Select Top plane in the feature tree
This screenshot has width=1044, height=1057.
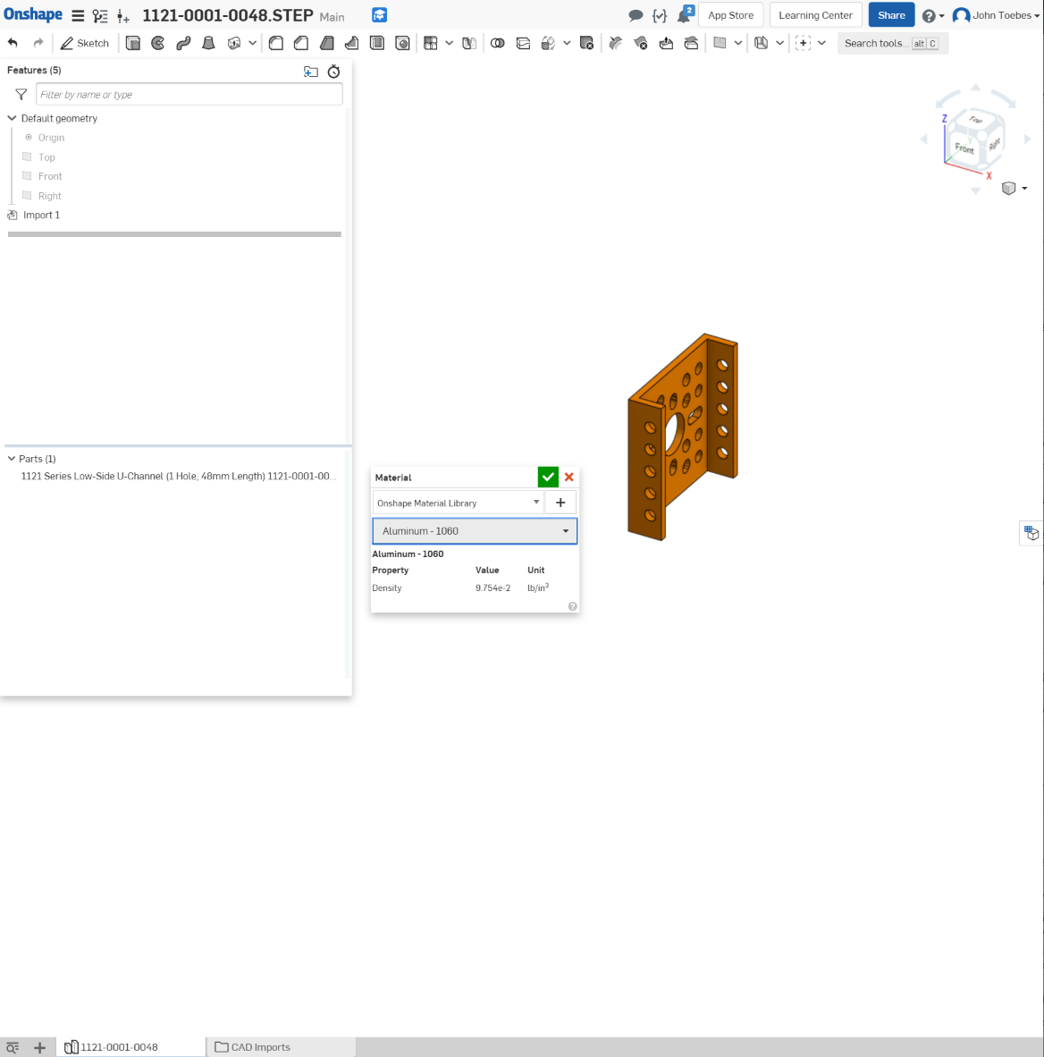point(46,157)
